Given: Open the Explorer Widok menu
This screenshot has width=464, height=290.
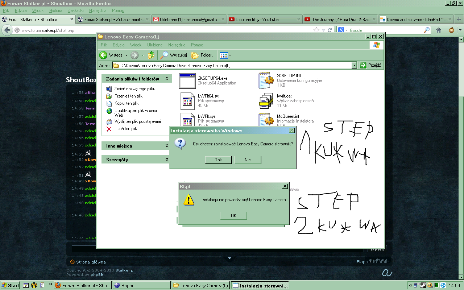Looking at the screenshot, I should 136,45.
